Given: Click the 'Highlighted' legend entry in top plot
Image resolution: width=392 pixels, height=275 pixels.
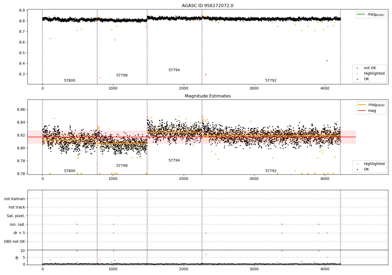Looking at the screenshot, I should 371,74.
